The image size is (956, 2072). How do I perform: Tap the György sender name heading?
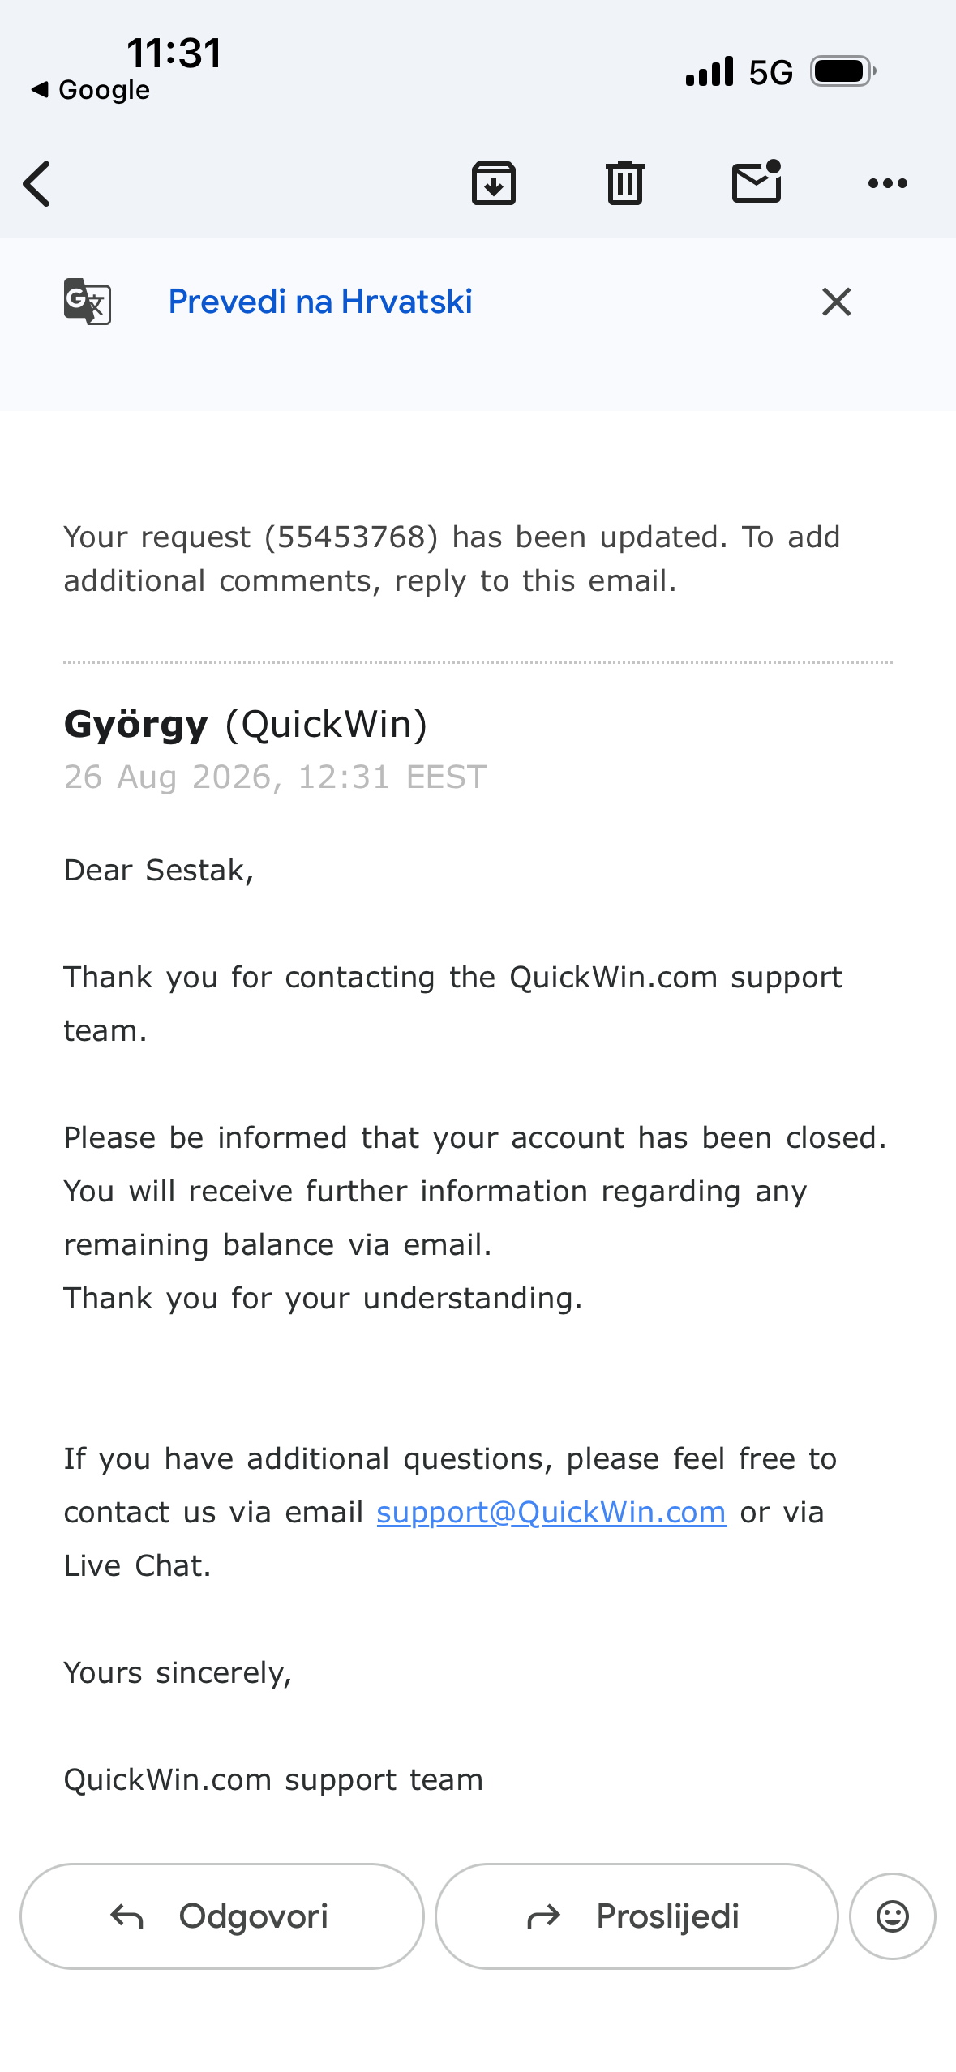136,726
